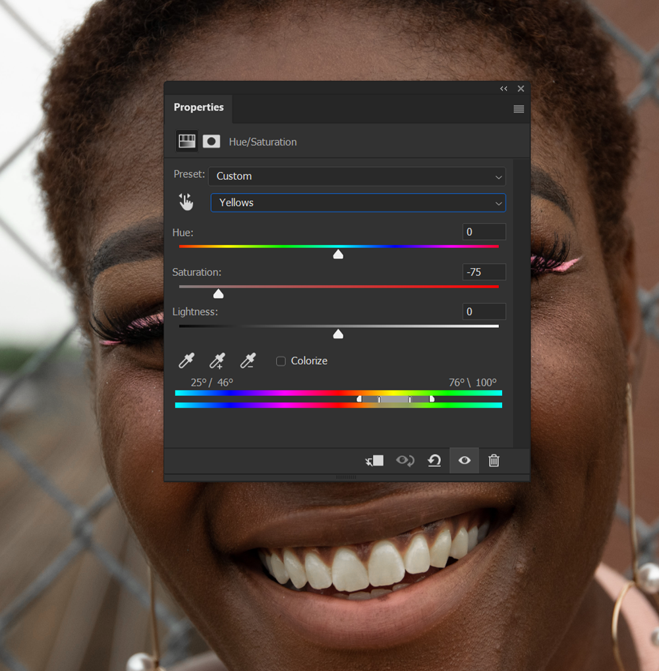The height and width of the screenshot is (671, 659).
Task: Click the 76° \ 100° range text
Action: tap(473, 382)
